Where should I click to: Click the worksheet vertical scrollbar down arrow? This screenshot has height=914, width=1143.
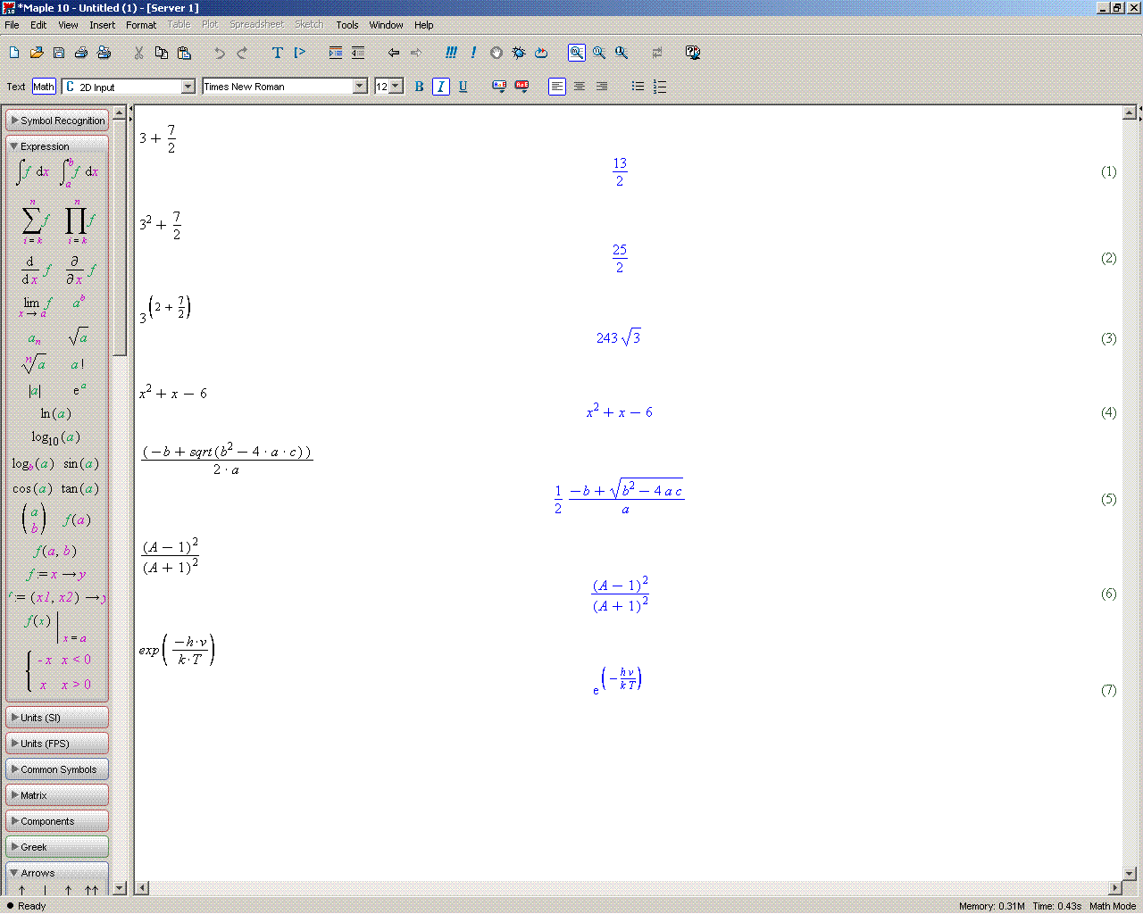click(1129, 873)
